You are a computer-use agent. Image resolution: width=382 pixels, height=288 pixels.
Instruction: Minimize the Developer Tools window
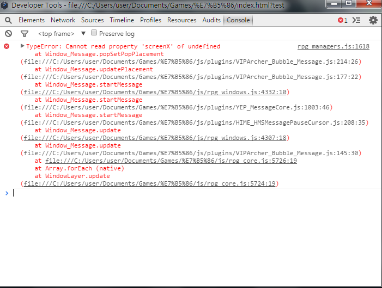click(334, 3)
